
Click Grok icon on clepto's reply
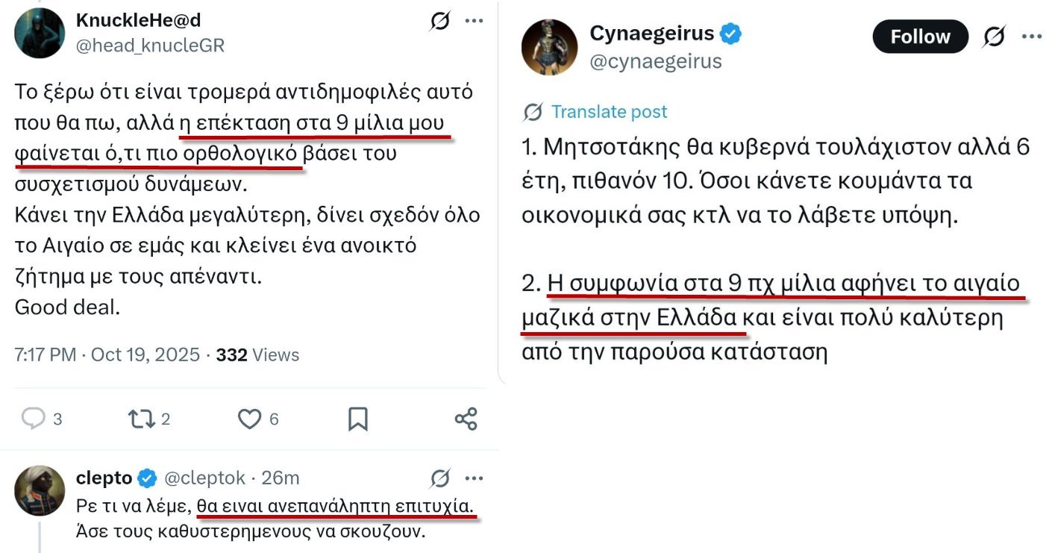(440, 478)
